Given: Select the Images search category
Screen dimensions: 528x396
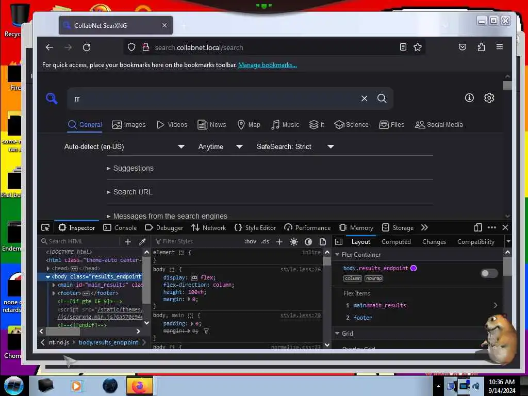Looking at the screenshot, I should (128, 125).
